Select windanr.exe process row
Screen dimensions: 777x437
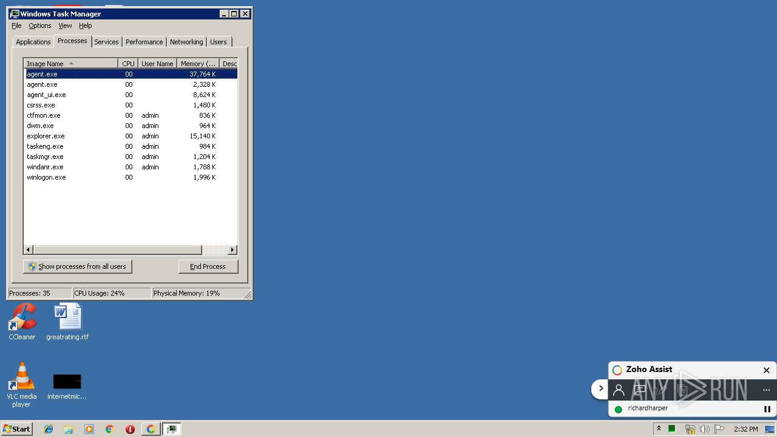[x=131, y=167]
